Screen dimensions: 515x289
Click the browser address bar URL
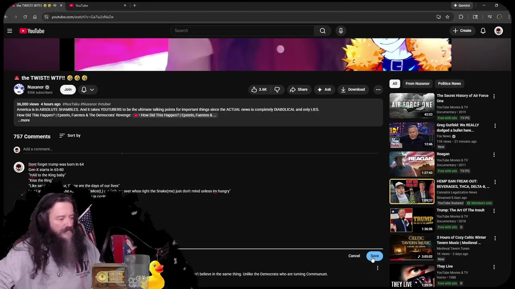pos(82,17)
